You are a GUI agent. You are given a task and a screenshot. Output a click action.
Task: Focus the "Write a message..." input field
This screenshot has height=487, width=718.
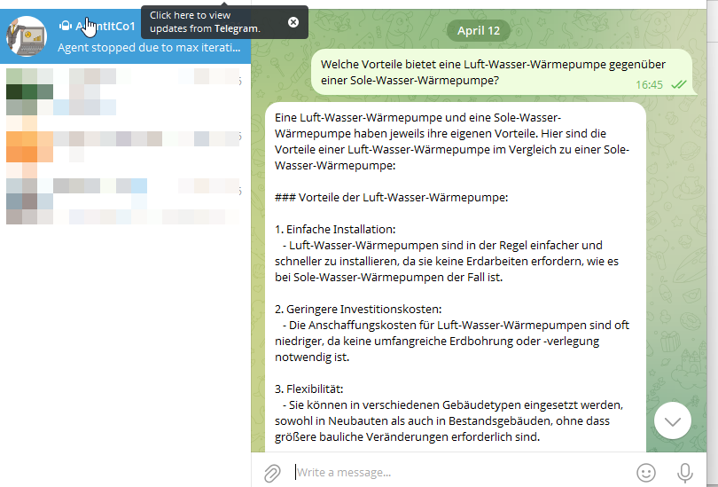(457, 473)
